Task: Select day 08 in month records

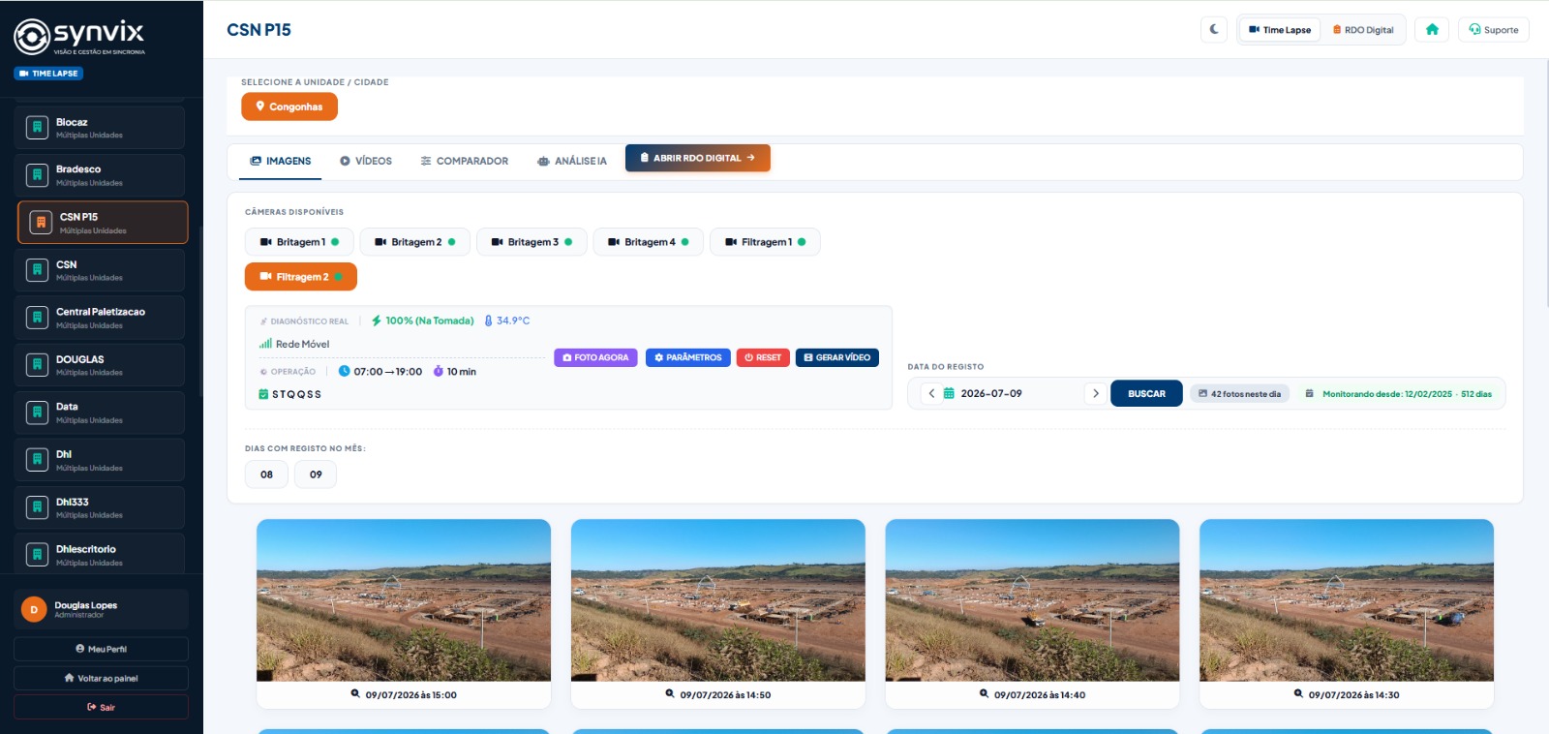Action: point(266,474)
